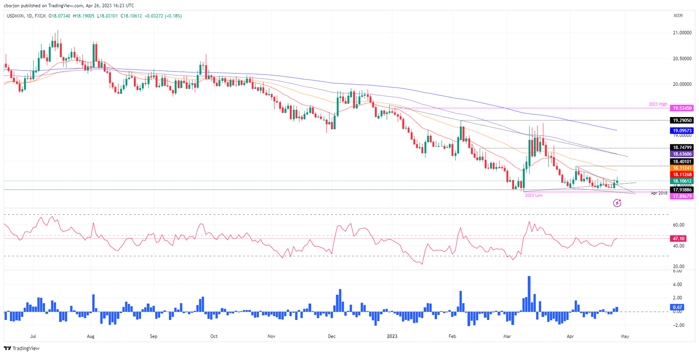Image resolution: width=699 pixels, height=355 pixels.
Task: Select the 2023 label on the date axis
Action: coord(392,337)
